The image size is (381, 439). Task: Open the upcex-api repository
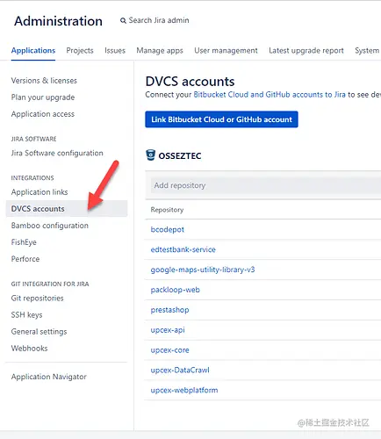168,330
